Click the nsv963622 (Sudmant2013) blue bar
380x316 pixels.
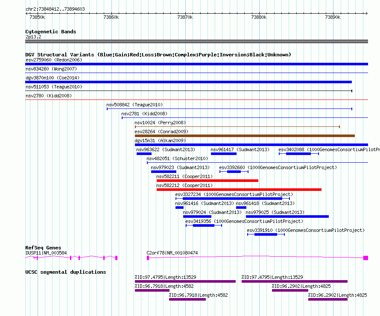coord(144,154)
